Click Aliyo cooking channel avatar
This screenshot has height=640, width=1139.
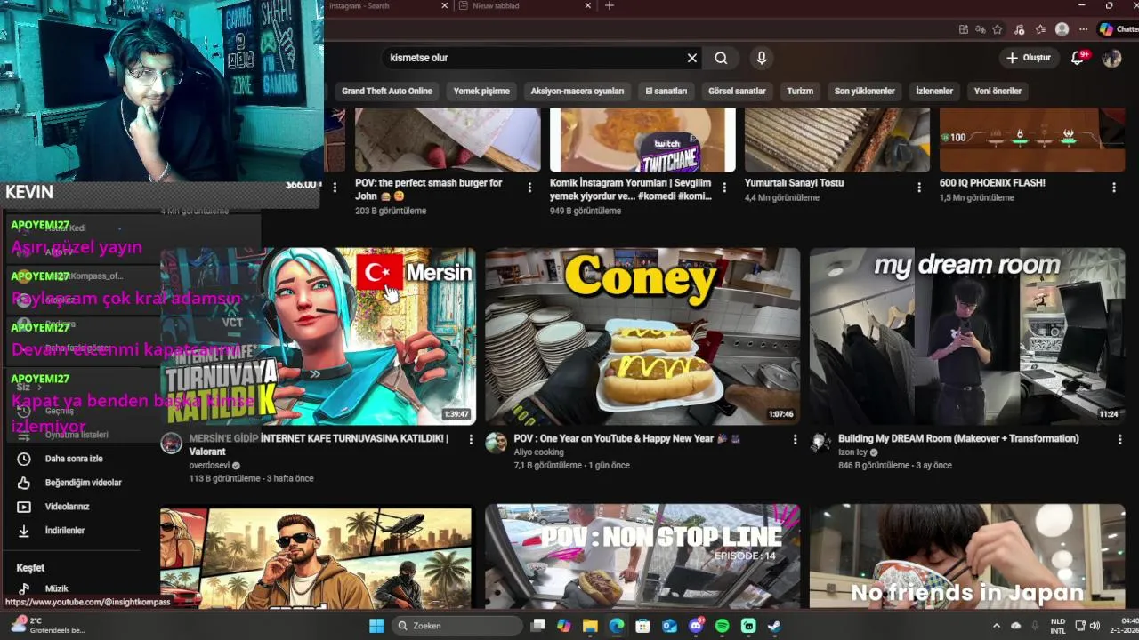(496, 443)
